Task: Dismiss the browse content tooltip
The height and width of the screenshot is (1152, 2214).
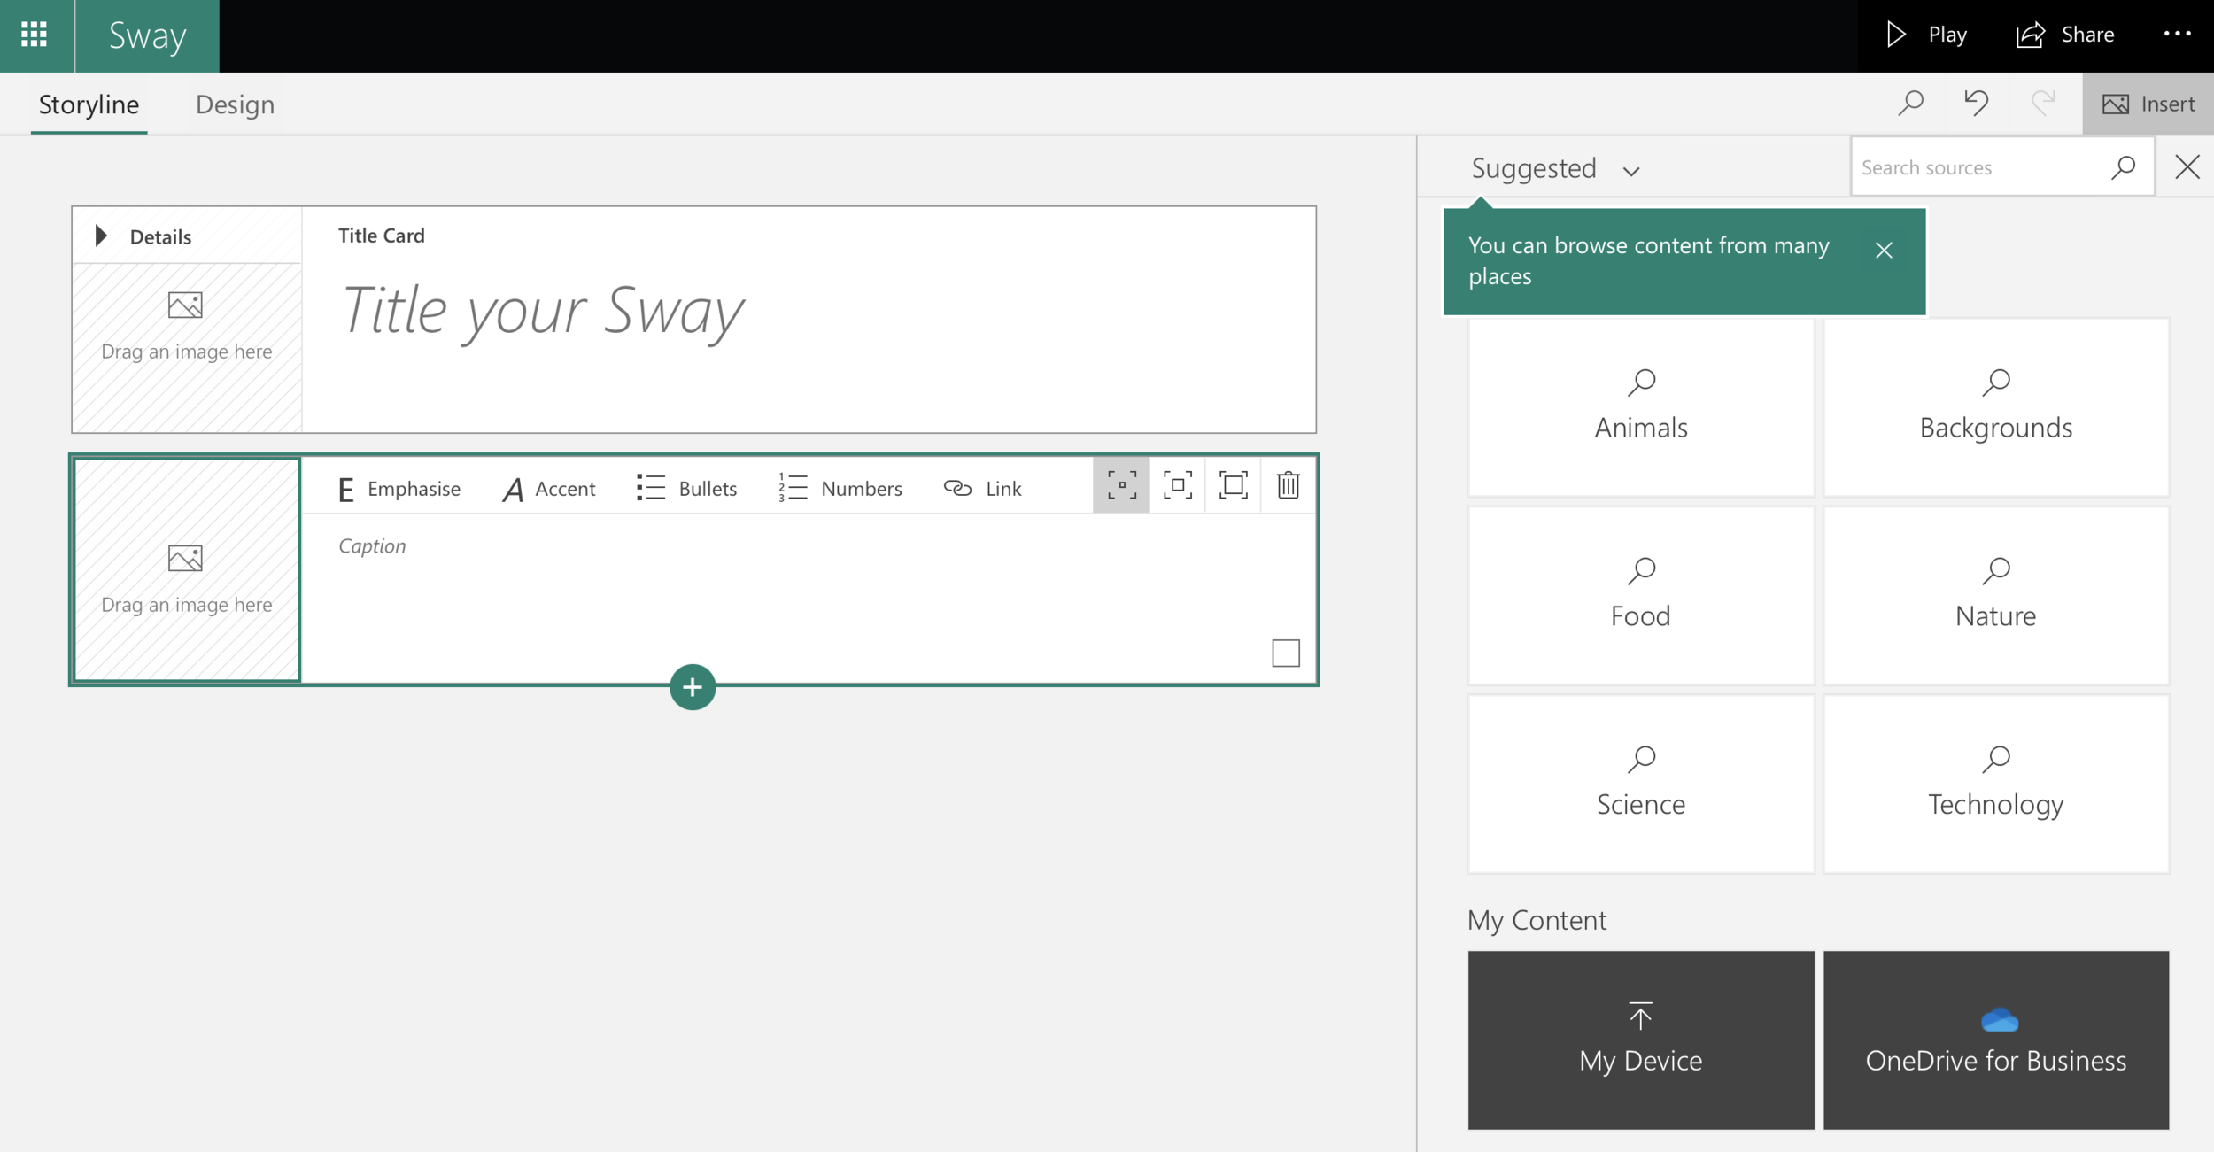Action: (x=1884, y=251)
